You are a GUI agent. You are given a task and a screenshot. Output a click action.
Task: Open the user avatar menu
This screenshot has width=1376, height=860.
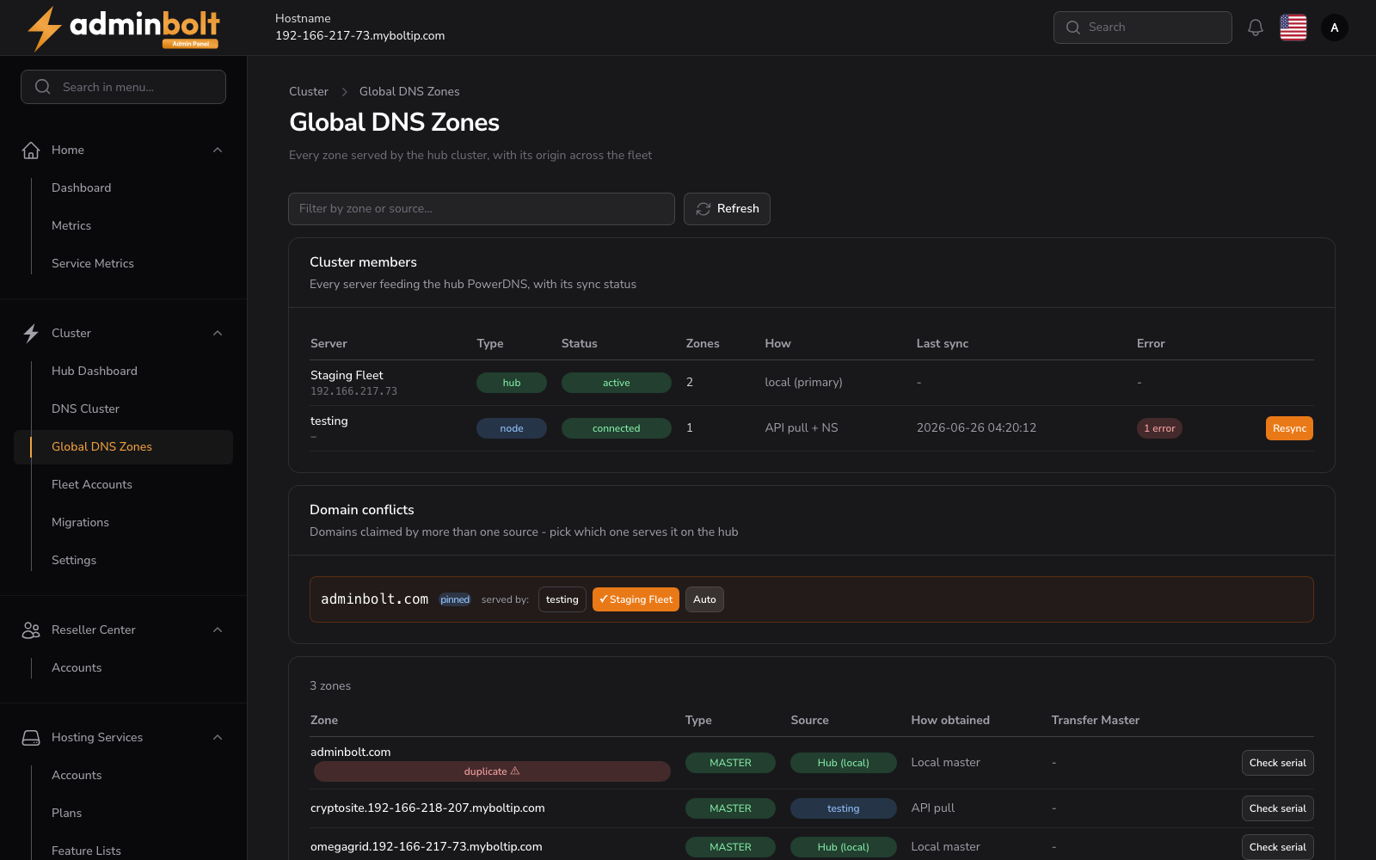pos(1335,28)
